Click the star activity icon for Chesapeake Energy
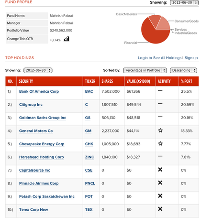Screen dimensions: 201x218 160,143
